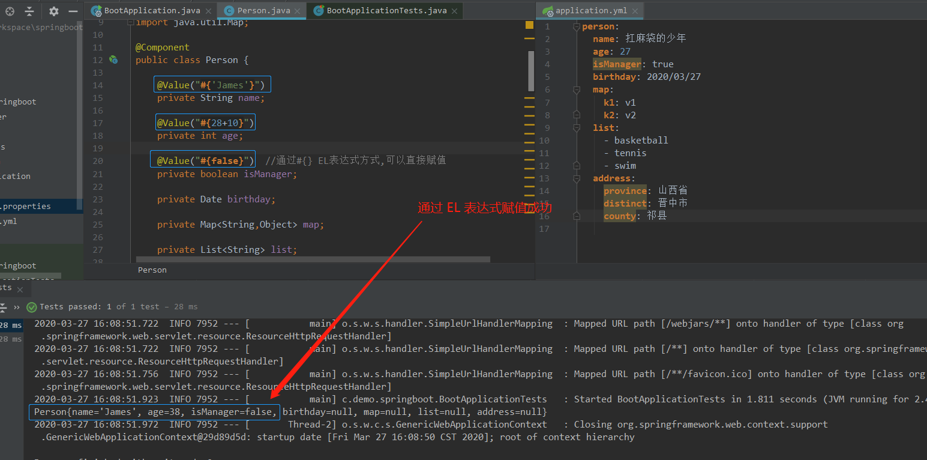This screenshot has width=927, height=460.
Task: Collapse the person: block in application.yml
Action: click(577, 26)
